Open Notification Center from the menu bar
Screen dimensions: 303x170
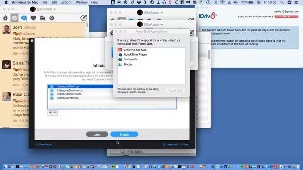coord(295,2)
